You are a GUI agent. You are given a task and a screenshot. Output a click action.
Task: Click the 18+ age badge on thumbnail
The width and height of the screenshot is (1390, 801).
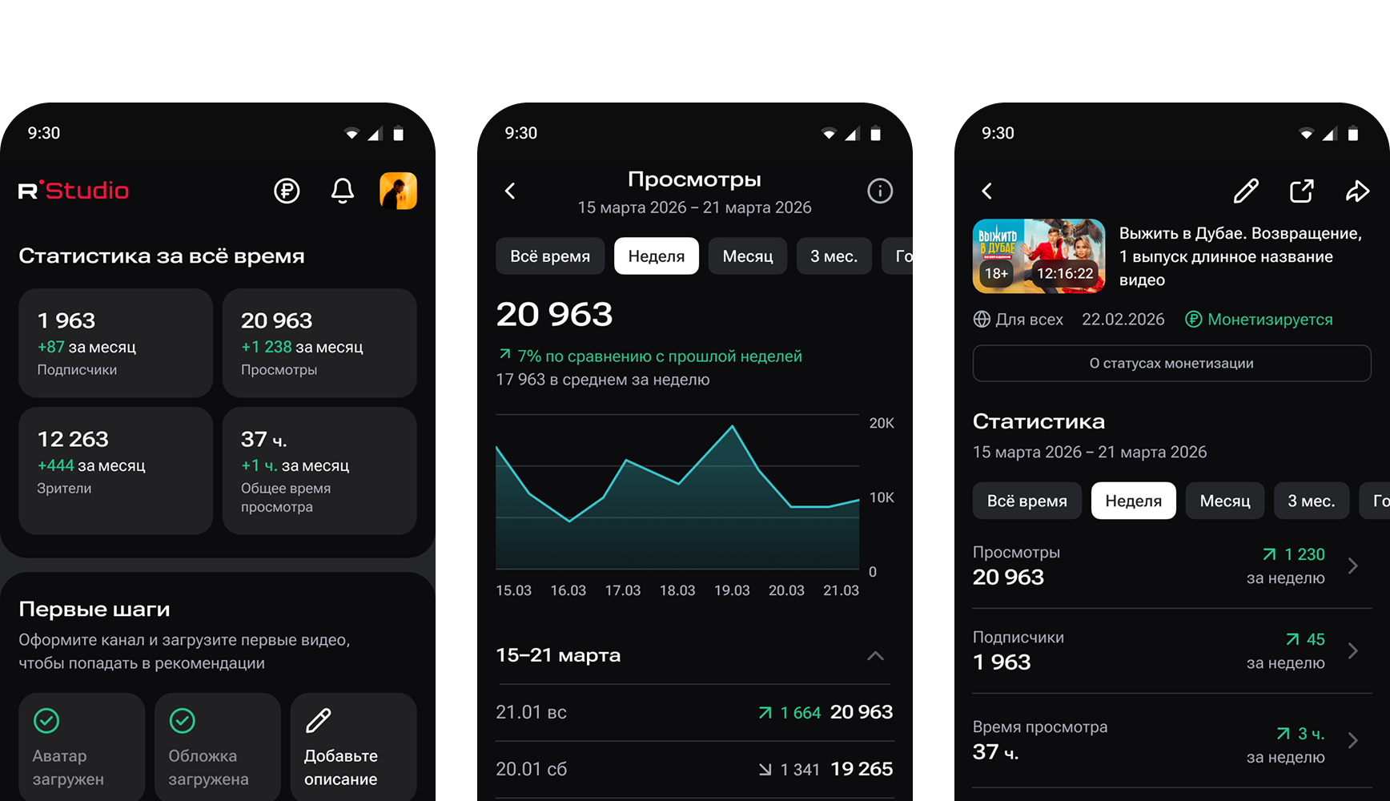(996, 273)
